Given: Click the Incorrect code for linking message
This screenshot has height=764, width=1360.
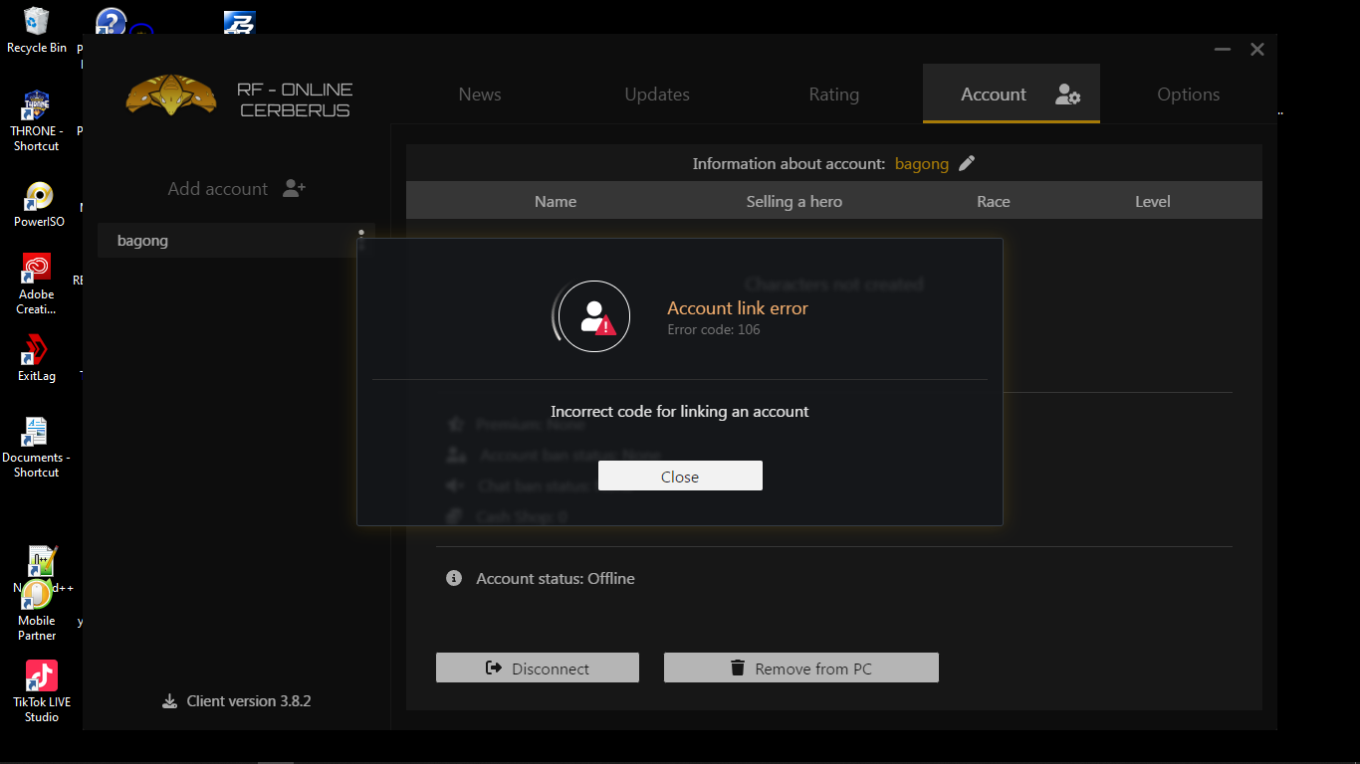Looking at the screenshot, I should 680,411.
